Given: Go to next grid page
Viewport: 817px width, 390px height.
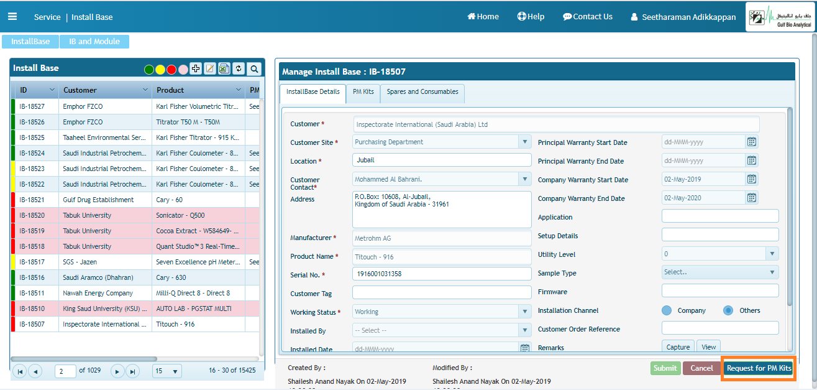Looking at the screenshot, I should (x=117, y=371).
